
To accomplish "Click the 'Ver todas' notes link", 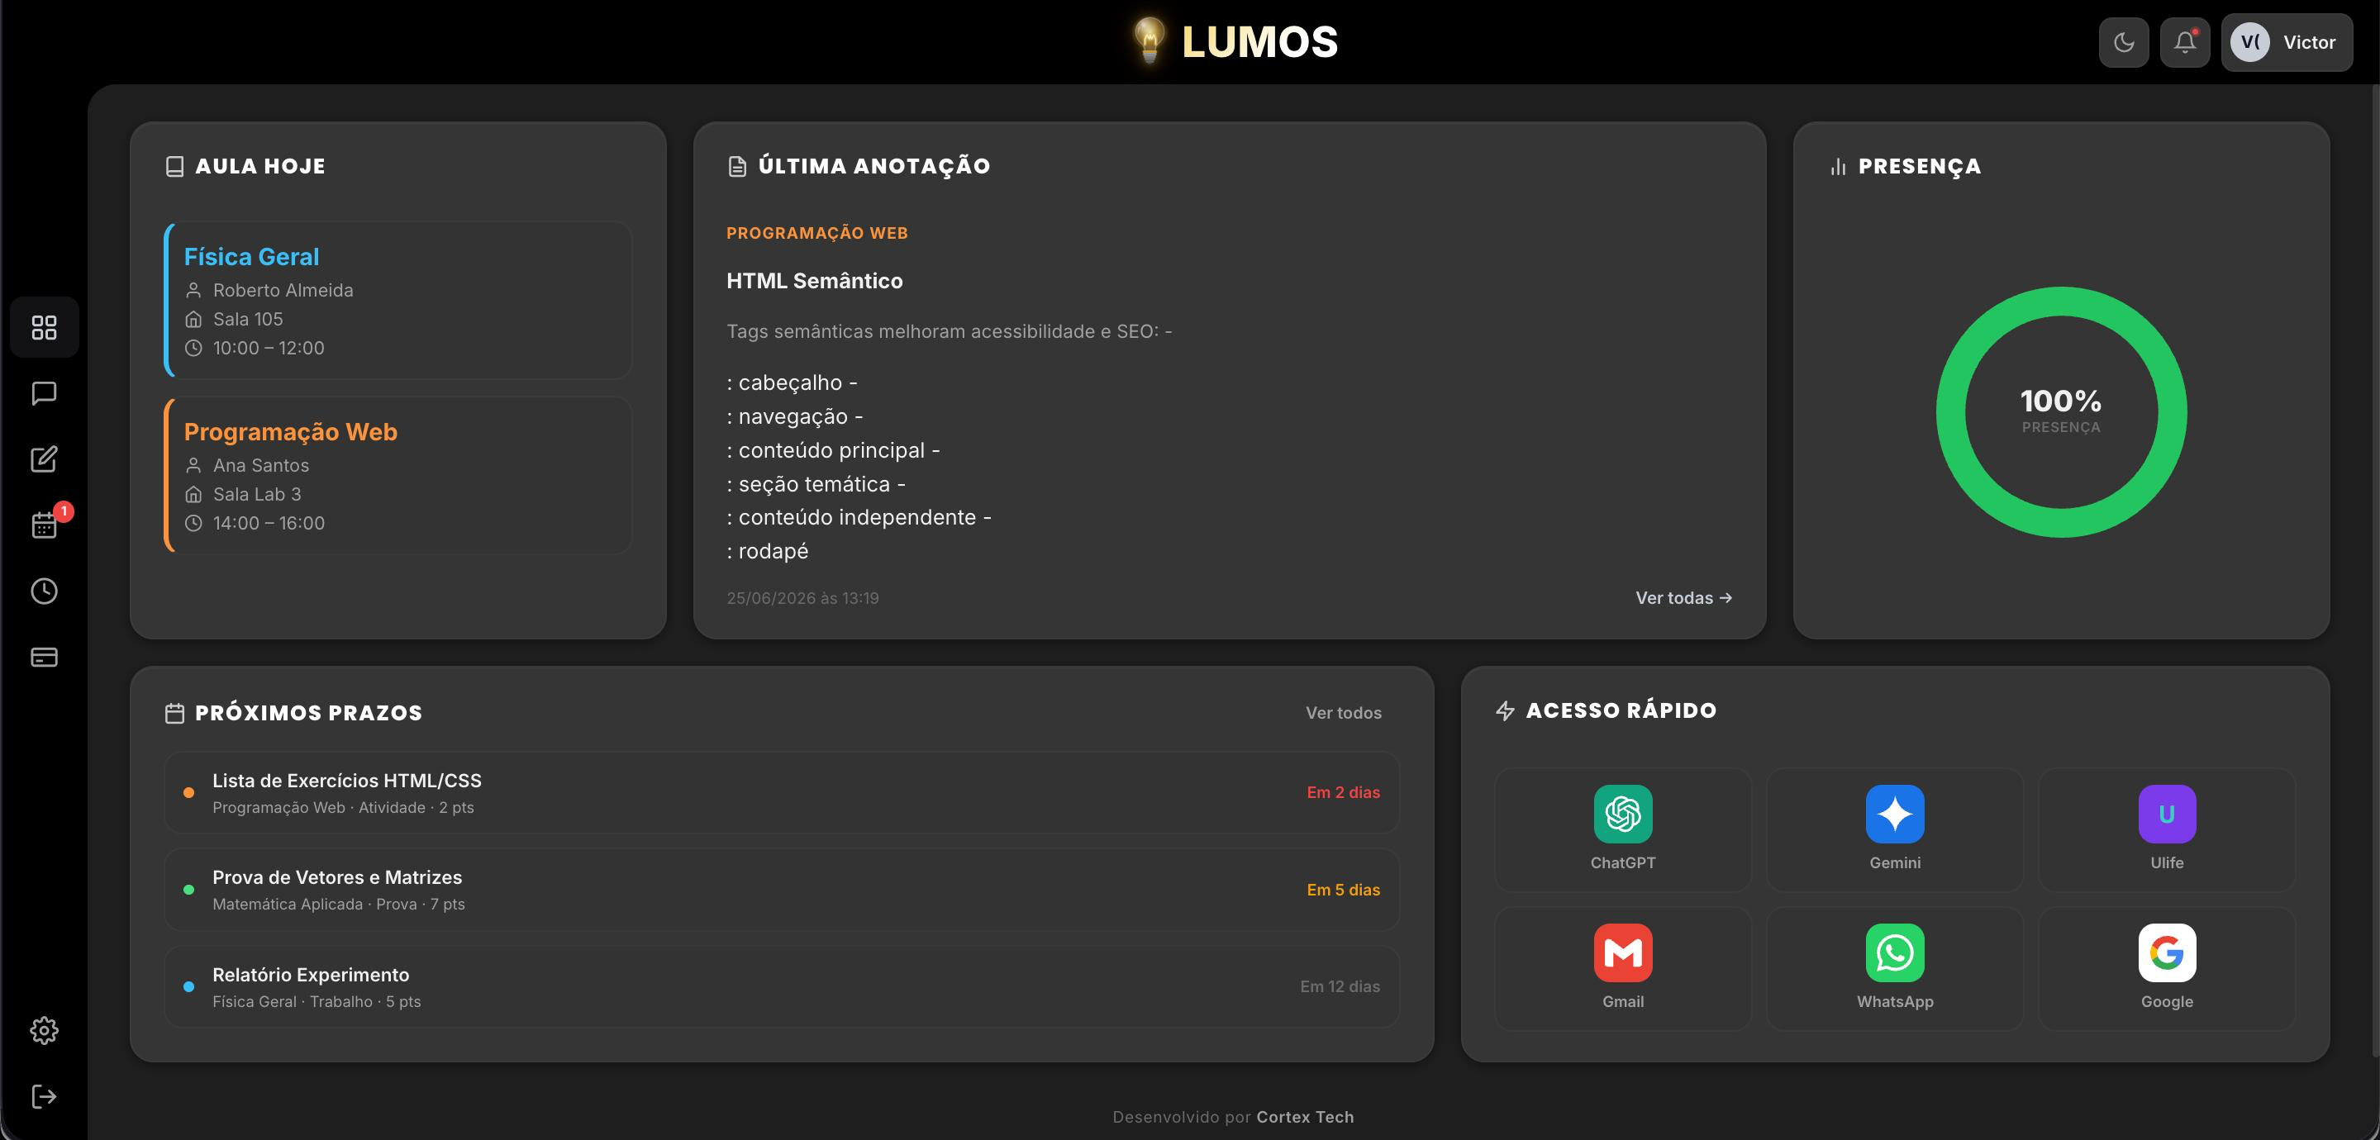I will 1683,598.
